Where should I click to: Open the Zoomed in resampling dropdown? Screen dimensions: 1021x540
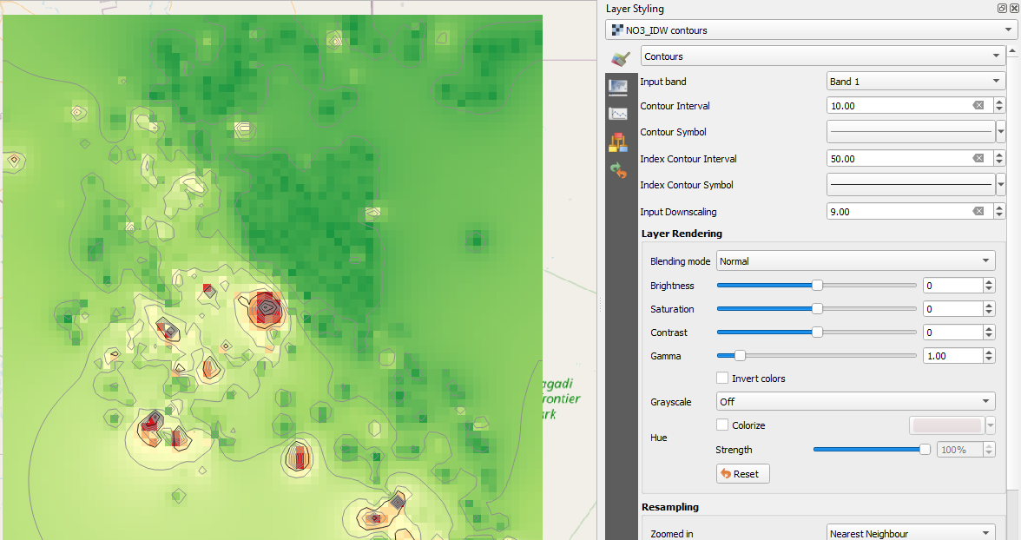(x=910, y=532)
